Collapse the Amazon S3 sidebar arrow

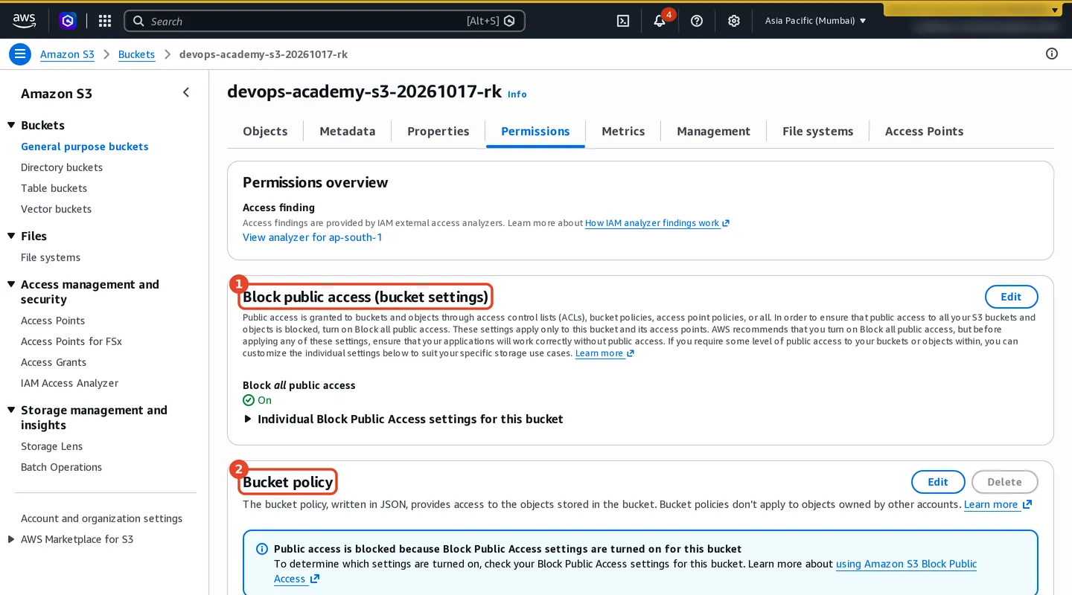(x=186, y=92)
